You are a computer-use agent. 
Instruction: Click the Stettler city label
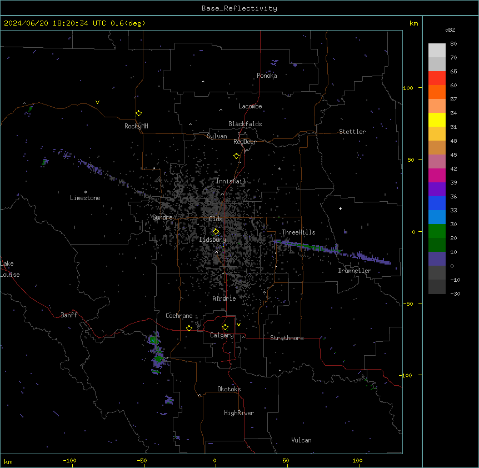352,132
